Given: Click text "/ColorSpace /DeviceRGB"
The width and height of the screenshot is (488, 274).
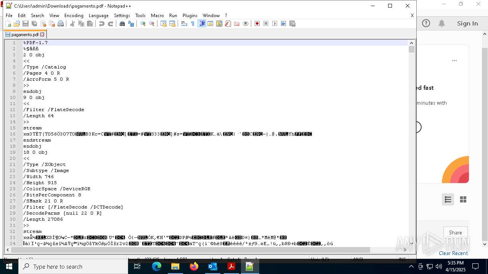Looking at the screenshot, I should [x=57, y=189].
